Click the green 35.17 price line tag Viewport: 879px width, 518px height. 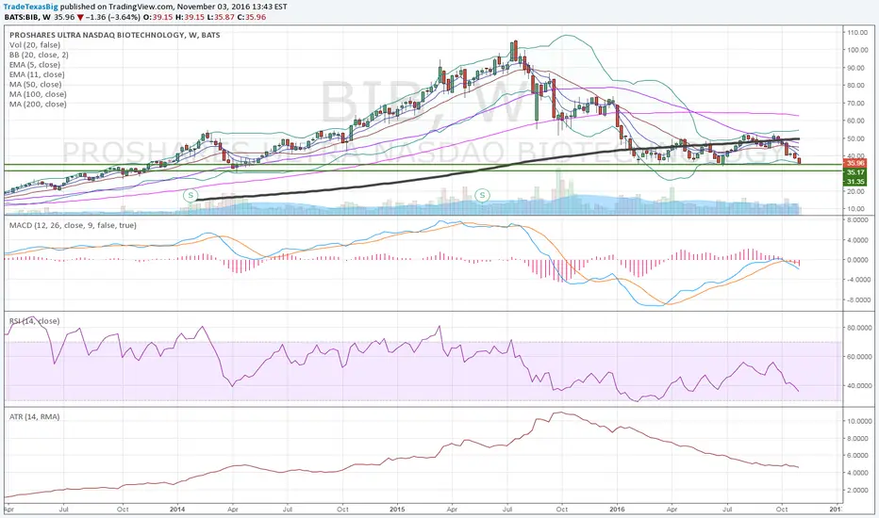point(854,172)
